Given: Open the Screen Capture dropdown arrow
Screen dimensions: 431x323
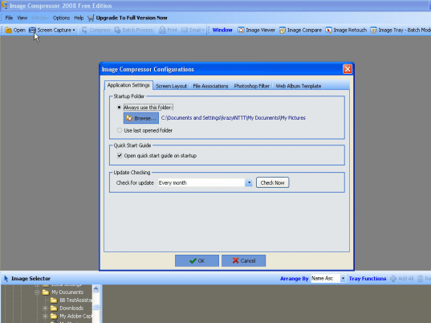Looking at the screenshot, I should (x=74, y=31).
